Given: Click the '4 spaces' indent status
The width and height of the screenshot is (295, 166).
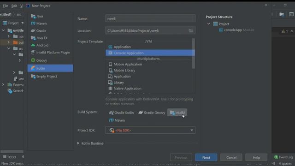Looking at the screenshot, I should [285, 164].
